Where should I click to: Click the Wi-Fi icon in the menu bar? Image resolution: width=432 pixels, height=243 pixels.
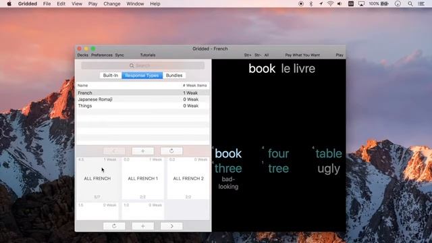[330, 3]
